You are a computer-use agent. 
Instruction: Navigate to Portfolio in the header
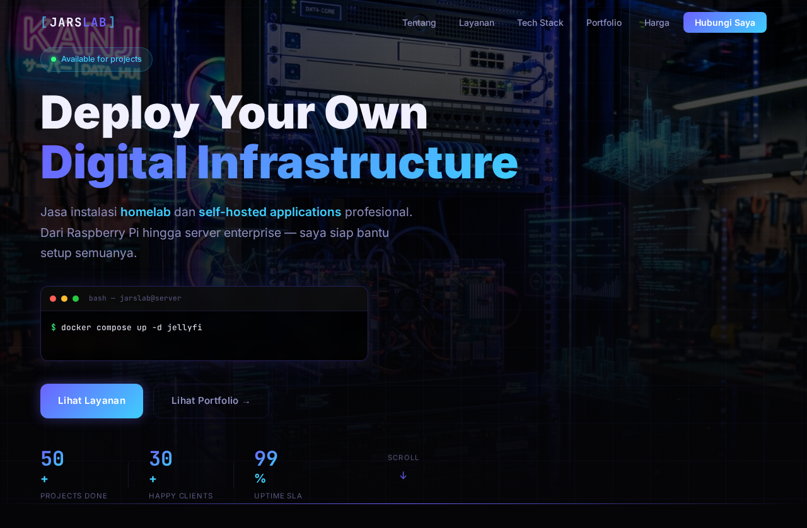pos(604,23)
